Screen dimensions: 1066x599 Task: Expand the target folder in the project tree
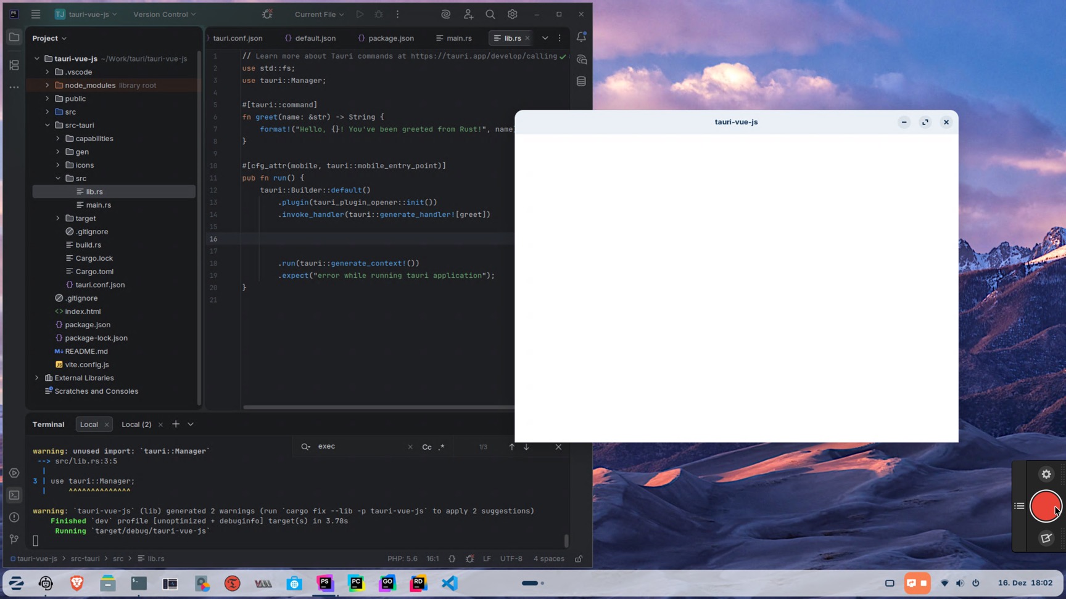click(x=57, y=218)
